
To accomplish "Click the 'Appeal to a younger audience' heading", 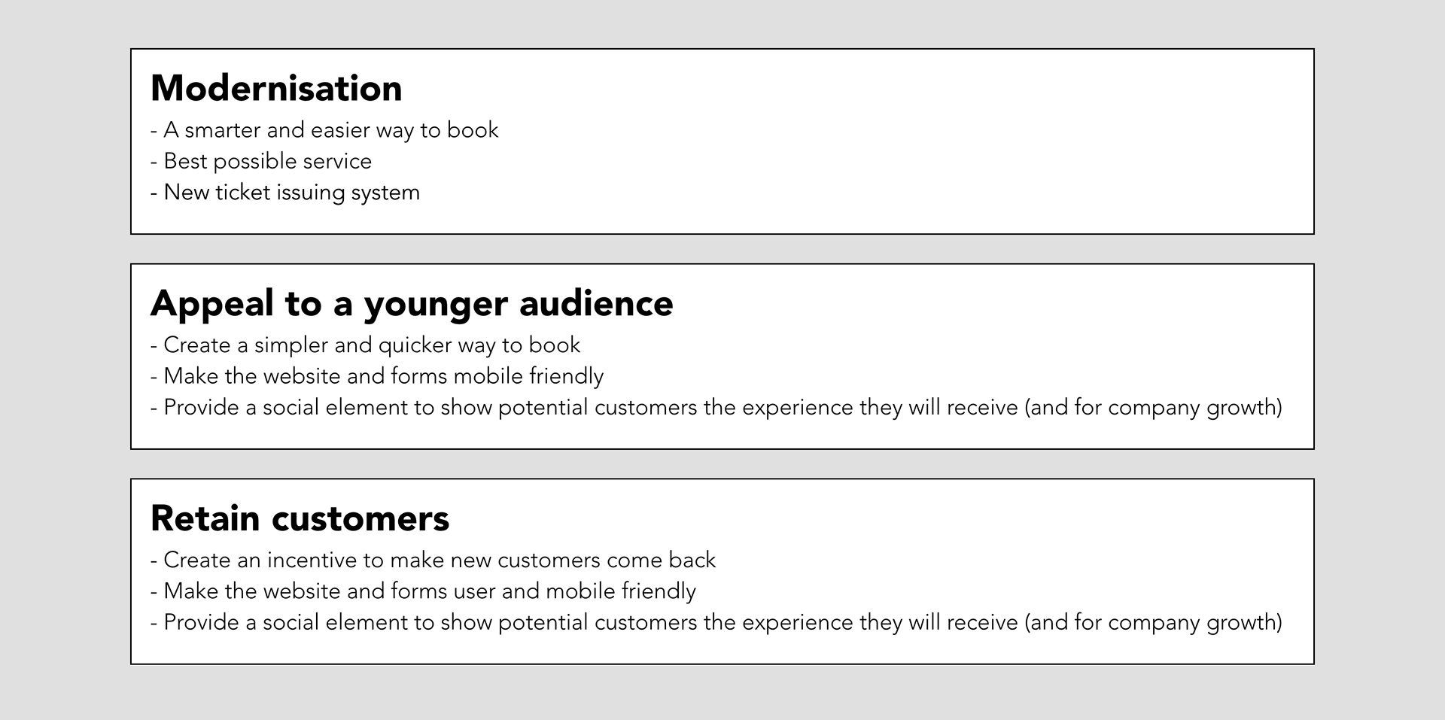I will [412, 304].
